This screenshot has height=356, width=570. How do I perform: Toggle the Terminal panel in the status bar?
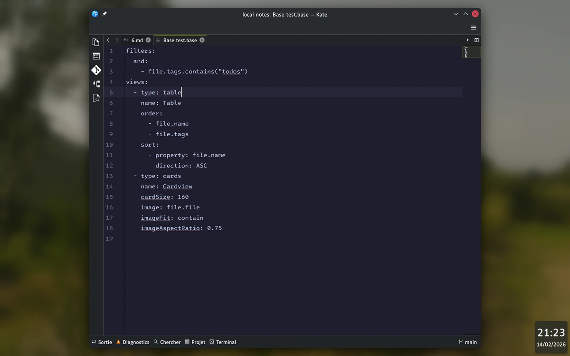tap(223, 342)
